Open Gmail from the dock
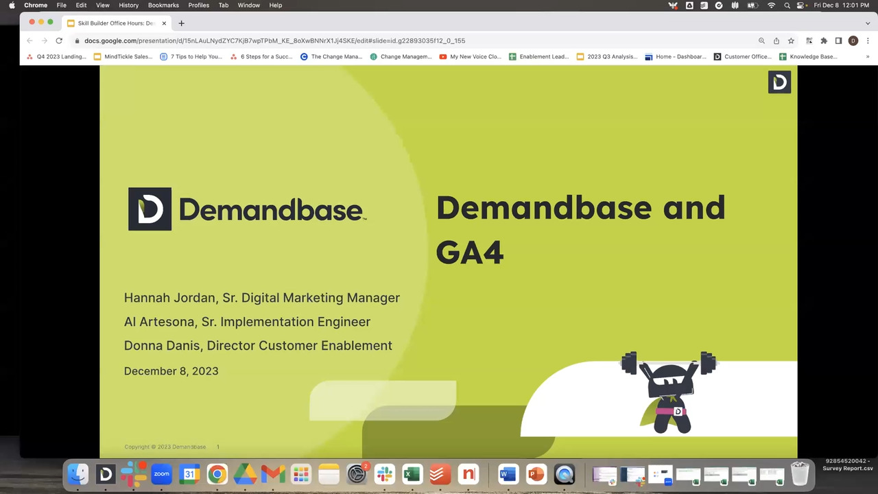Screen dimensions: 878x494 click(x=273, y=474)
